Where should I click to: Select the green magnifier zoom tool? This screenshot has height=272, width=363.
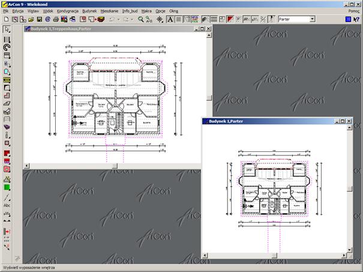click(x=140, y=19)
